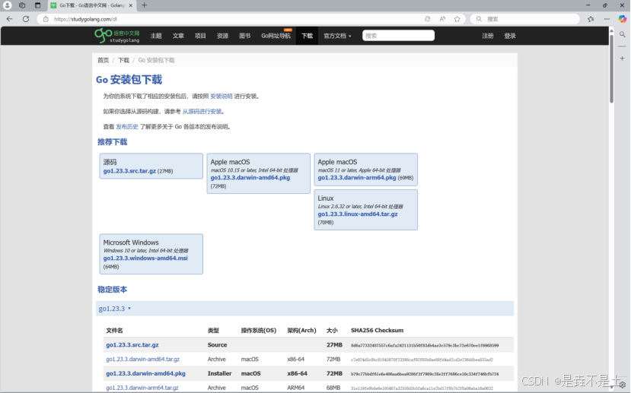The image size is (631, 393).
Task: View site info via the lock icon
Action: (46, 19)
